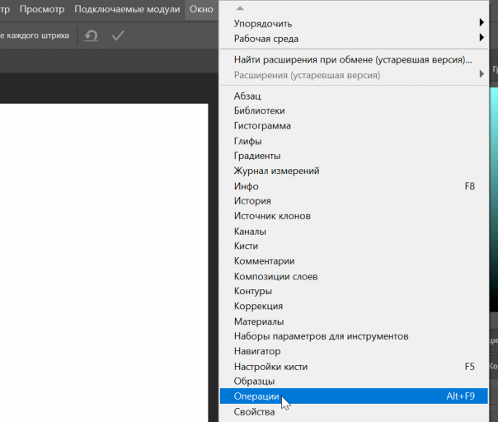The width and height of the screenshot is (498, 422).
Task: Open Журнал измерений panel
Action: [x=354, y=171]
